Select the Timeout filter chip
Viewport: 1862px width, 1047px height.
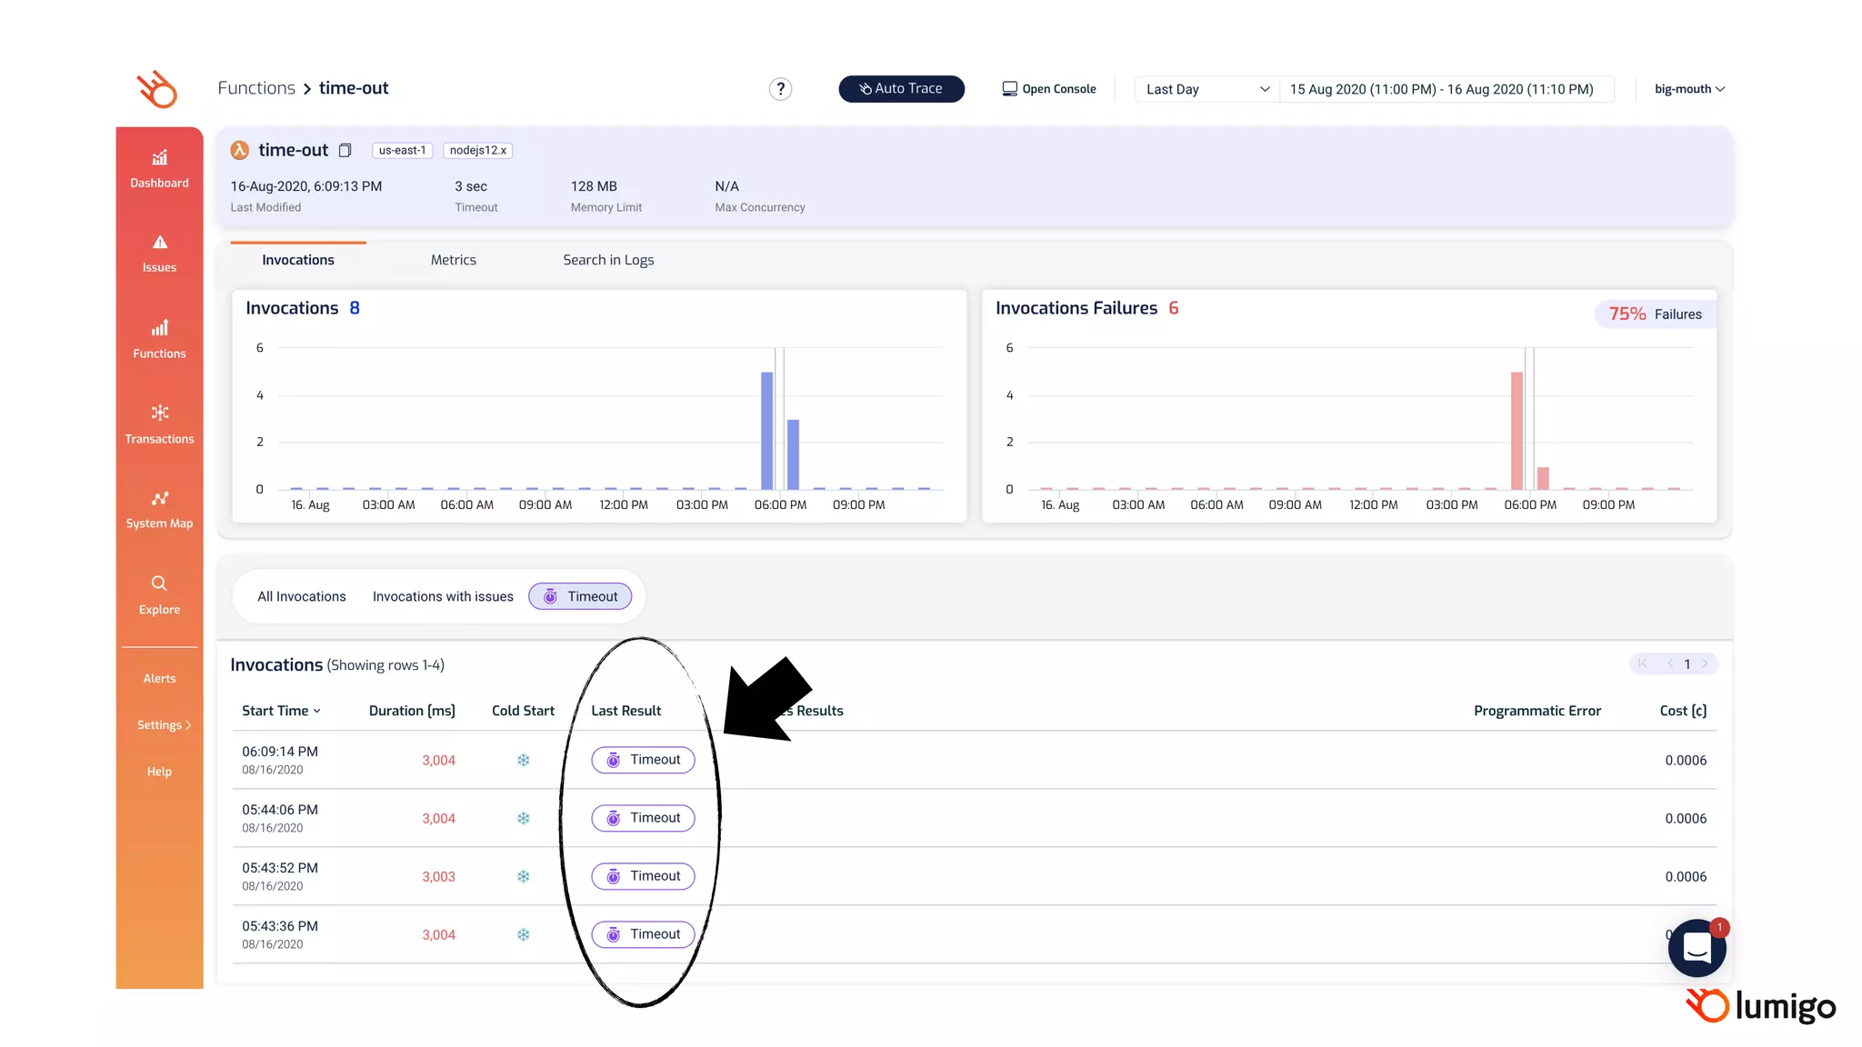[580, 596]
